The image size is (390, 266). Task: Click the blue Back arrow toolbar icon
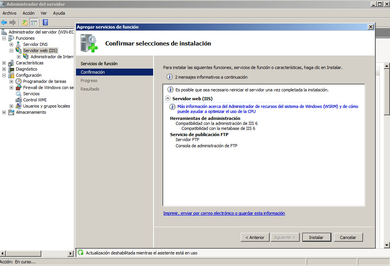(4, 22)
